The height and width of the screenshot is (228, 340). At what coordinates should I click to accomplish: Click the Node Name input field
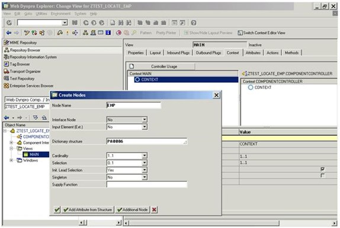click(134, 105)
